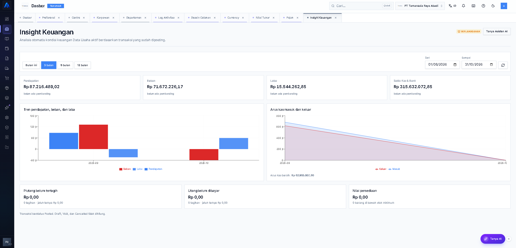
Task: Click the TAHUNAN plan badge
Action: 56,6
